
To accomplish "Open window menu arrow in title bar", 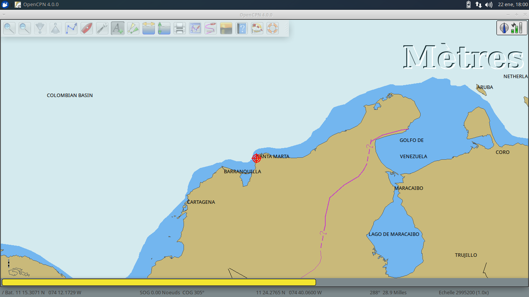I will [4, 15].
